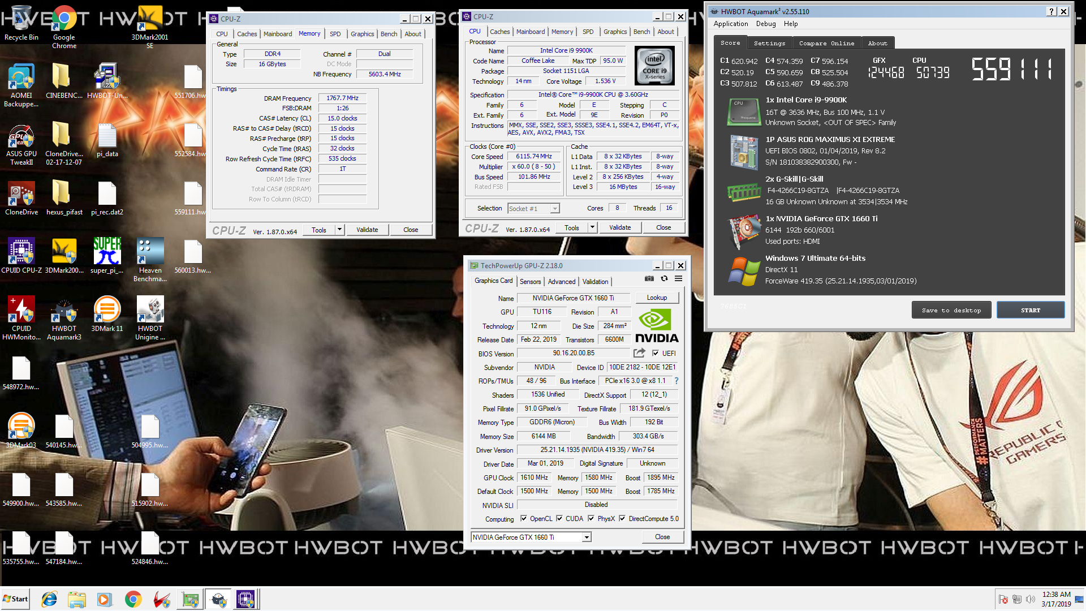Open the Sensors tab in GPU-Z
This screenshot has height=611, width=1086.
coord(531,282)
